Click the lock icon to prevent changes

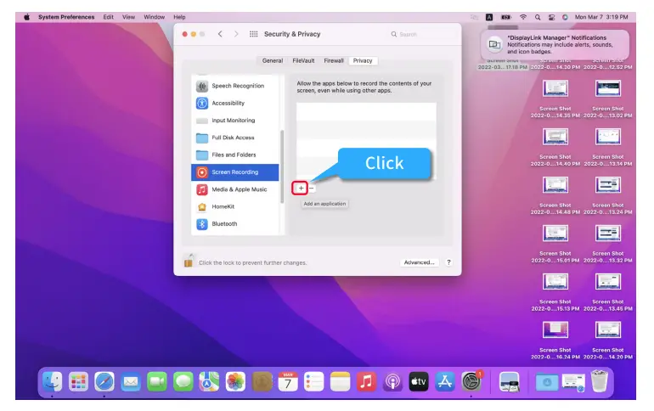click(189, 261)
